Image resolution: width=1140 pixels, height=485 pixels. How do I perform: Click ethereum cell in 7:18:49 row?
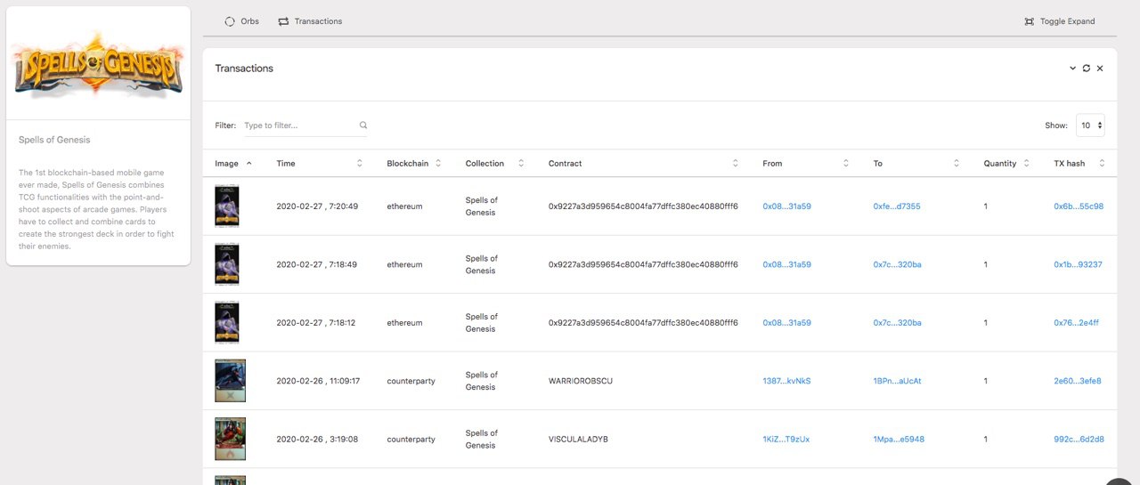click(x=404, y=264)
